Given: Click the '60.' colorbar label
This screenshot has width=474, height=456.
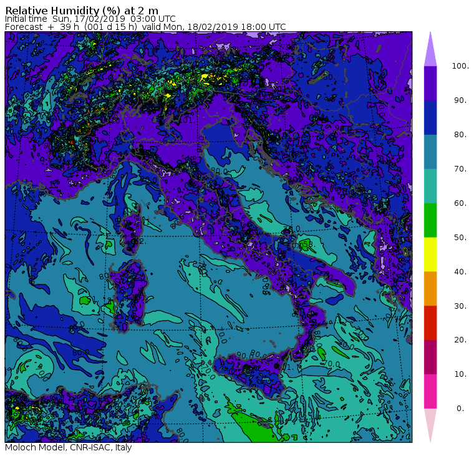Looking at the screenshot, I should coord(460,203).
